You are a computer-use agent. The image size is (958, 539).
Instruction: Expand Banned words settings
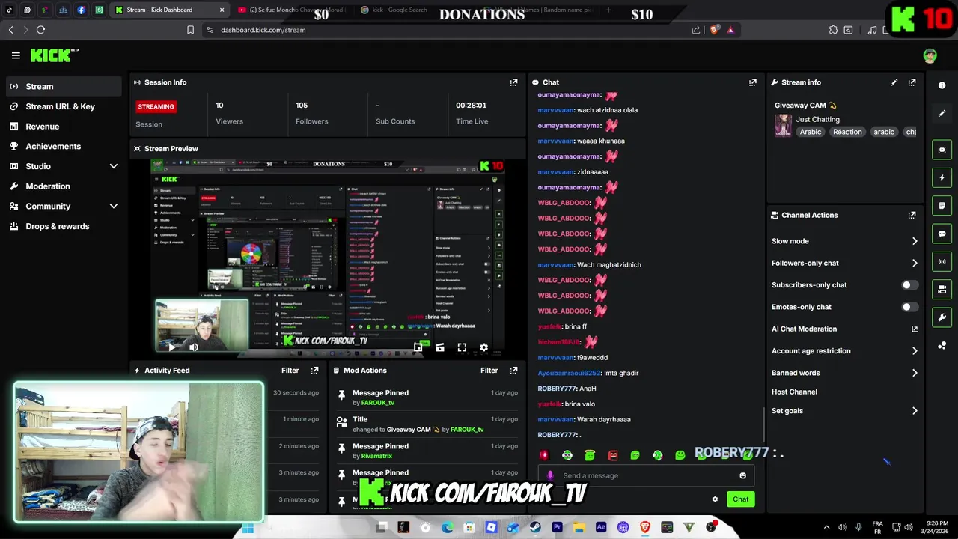pyautogui.click(x=914, y=373)
